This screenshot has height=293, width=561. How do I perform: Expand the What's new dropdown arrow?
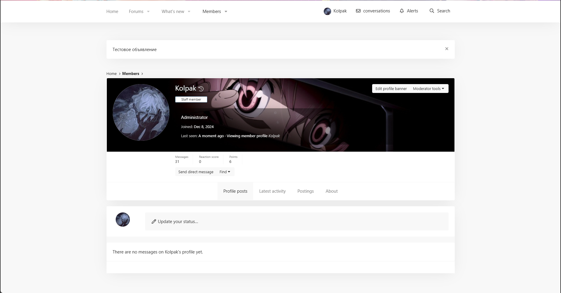point(189,12)
